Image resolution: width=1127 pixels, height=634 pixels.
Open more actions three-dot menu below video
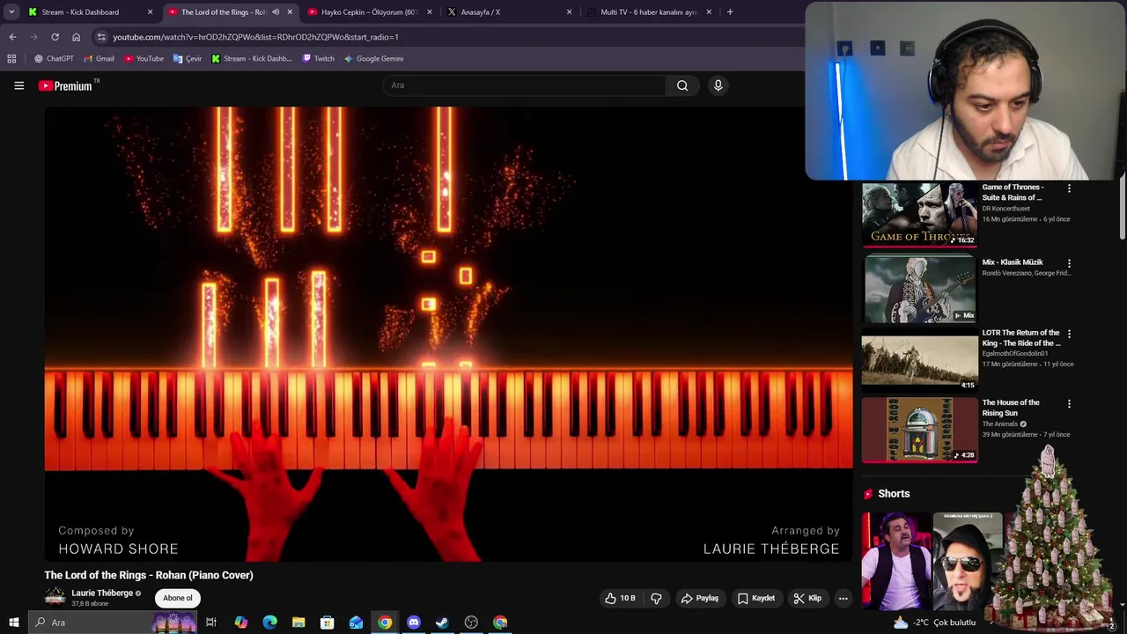pos(843,598)
